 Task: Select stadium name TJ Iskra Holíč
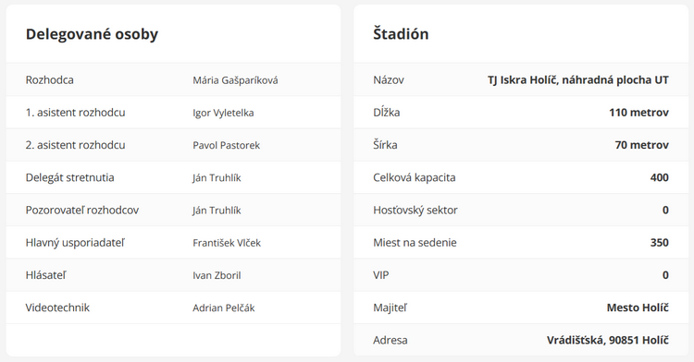pos(578,80)
